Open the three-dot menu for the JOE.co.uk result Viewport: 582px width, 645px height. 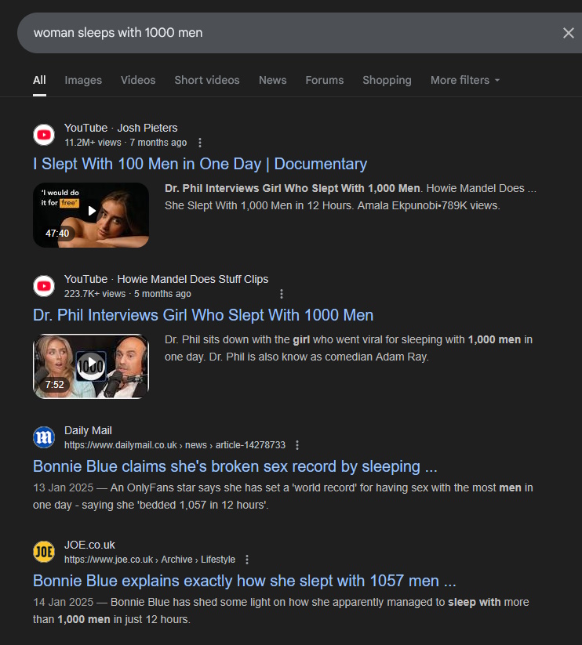(247, 560)
